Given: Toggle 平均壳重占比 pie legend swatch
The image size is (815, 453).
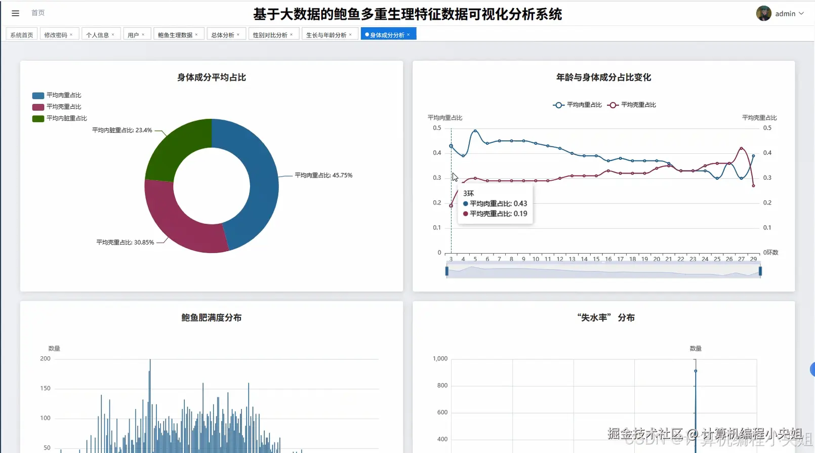Looking at the screenshot, I should (38, 107).
